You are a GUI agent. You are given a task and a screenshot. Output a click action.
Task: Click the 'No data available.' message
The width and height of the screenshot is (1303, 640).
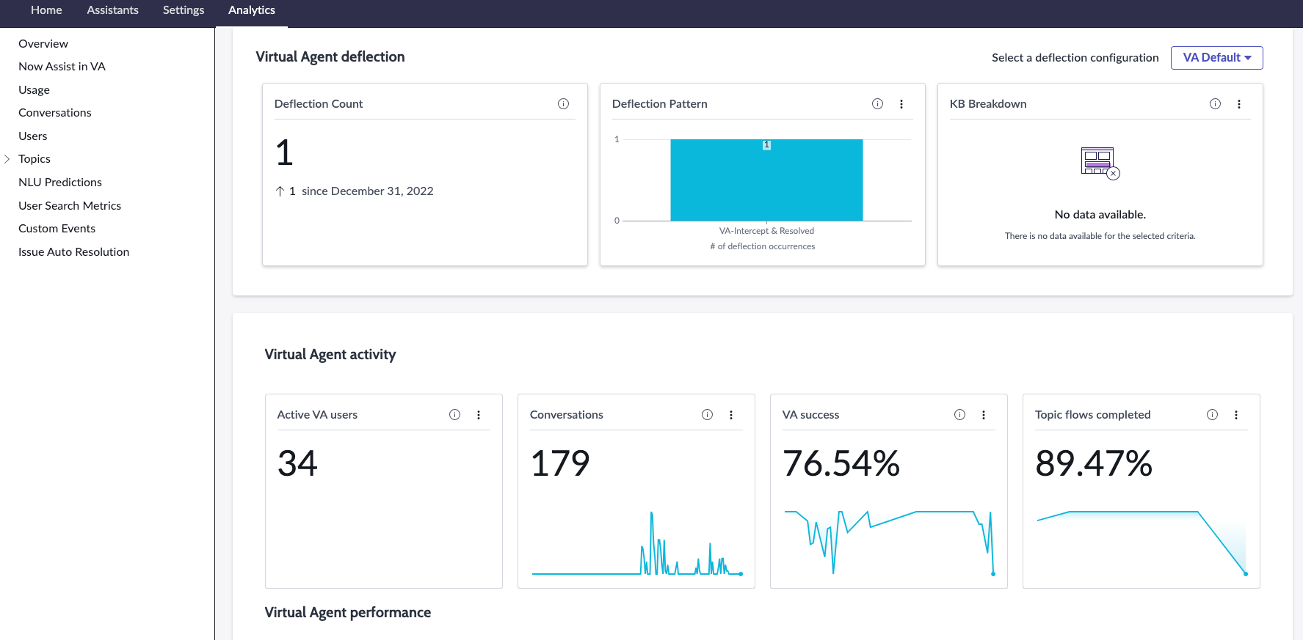[x=1100, y=215]
